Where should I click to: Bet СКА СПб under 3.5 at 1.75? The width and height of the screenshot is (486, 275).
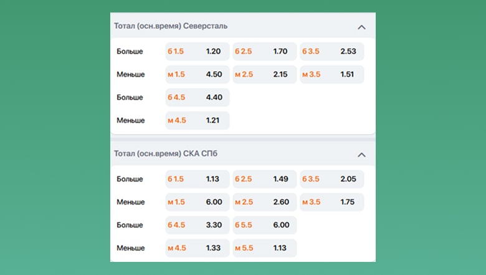click(x=332, y=202)
